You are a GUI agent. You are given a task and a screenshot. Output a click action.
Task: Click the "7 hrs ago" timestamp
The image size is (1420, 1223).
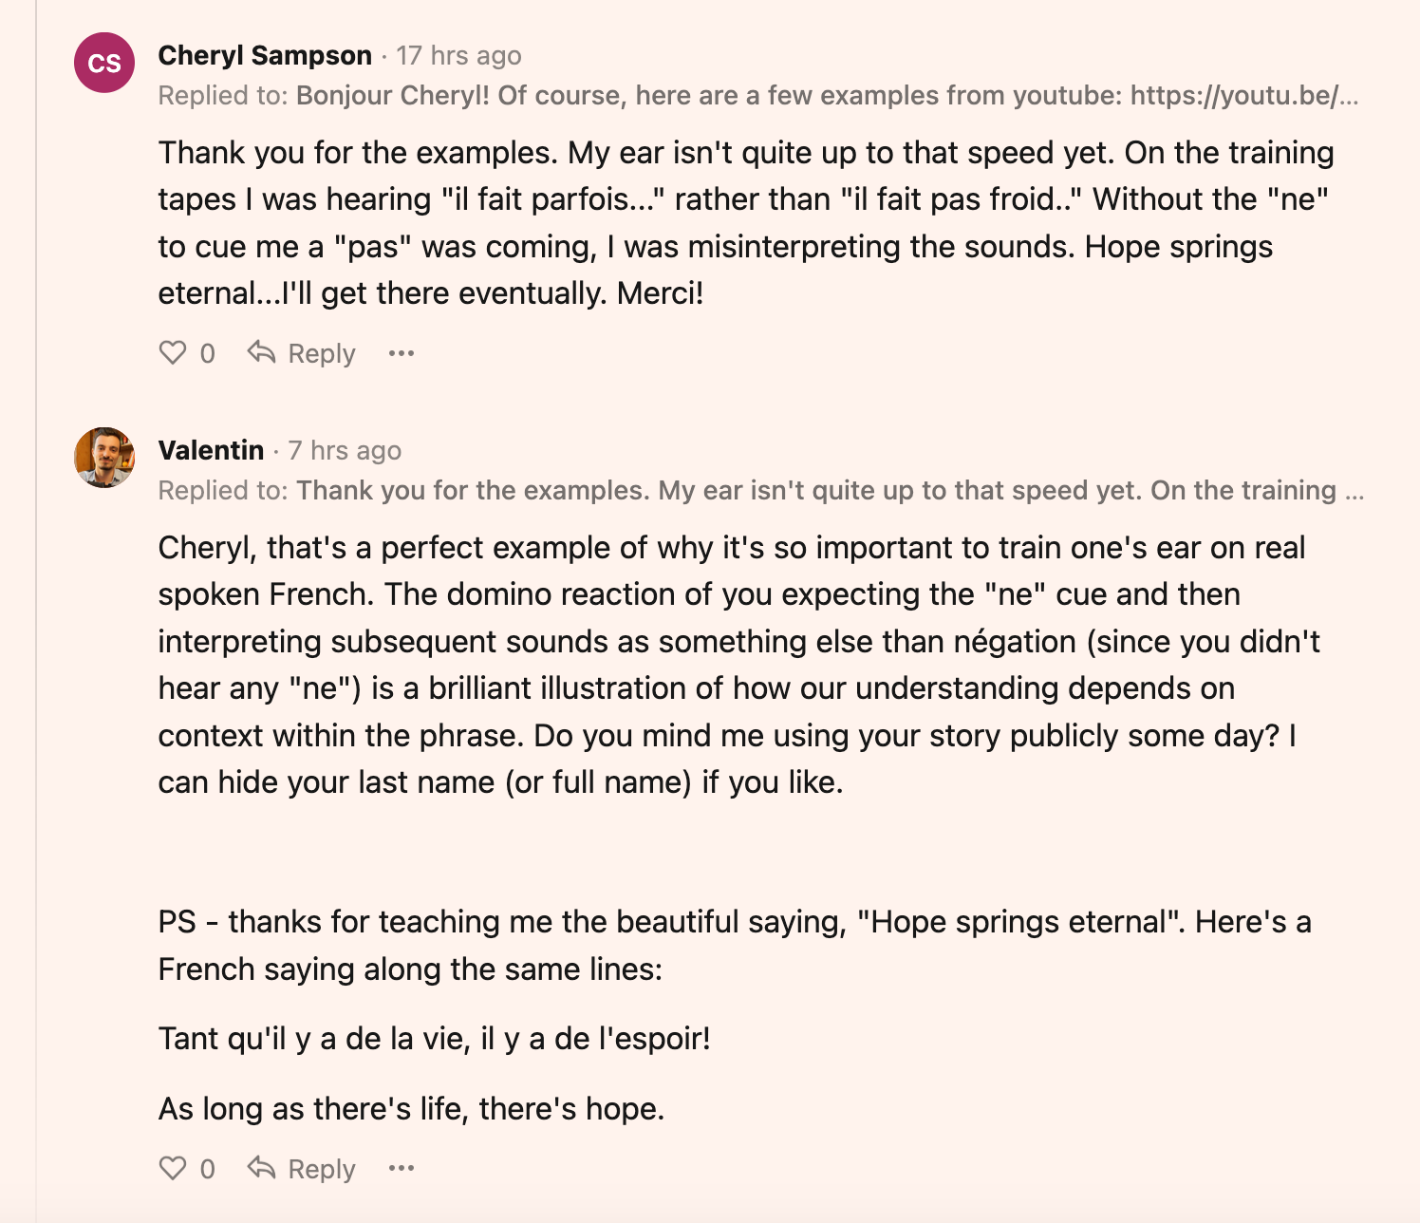(x=345, y=450)
